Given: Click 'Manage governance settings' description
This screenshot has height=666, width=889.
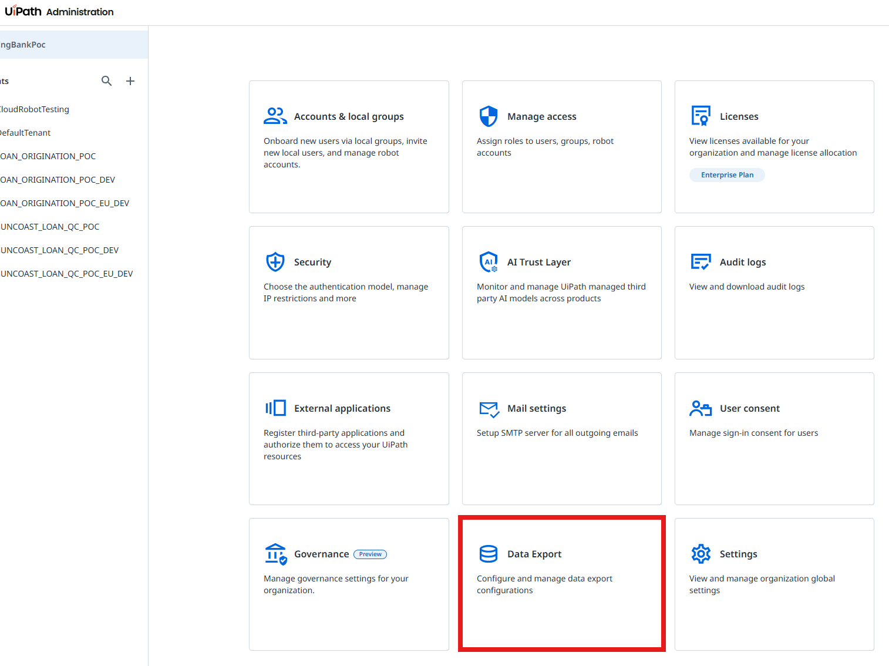Looking at the screenshot, I should pos(336,584).
